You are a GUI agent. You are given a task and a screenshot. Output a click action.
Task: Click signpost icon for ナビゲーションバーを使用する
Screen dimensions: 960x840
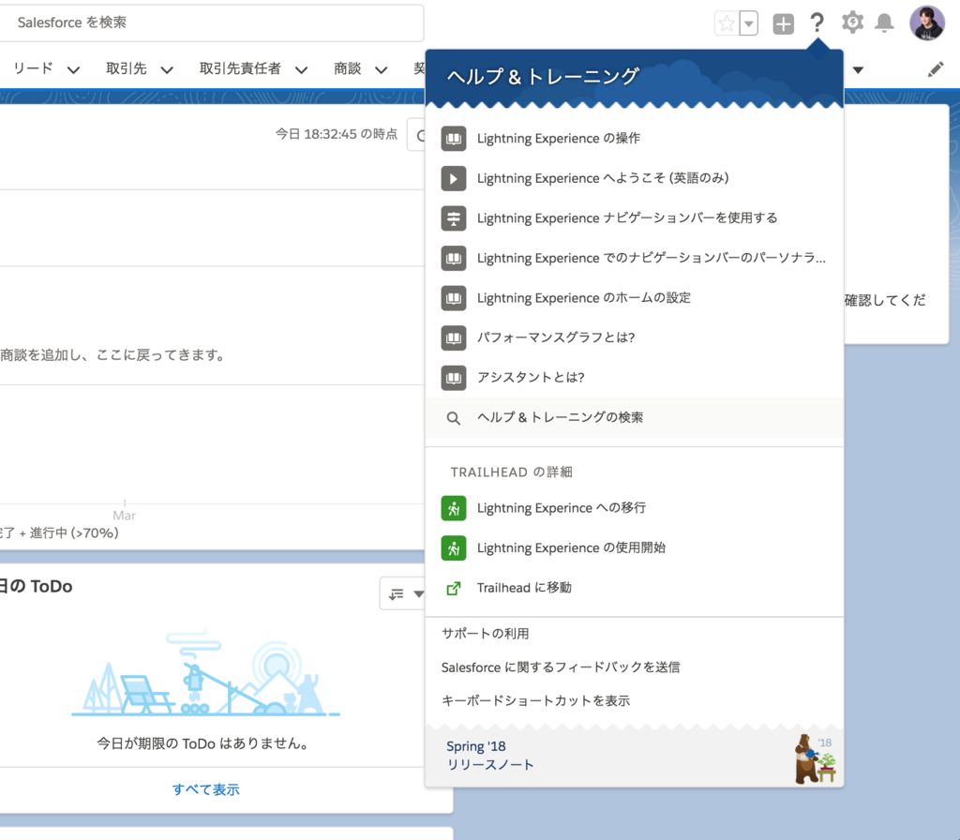pyautogui.click(x=454, y=217)
